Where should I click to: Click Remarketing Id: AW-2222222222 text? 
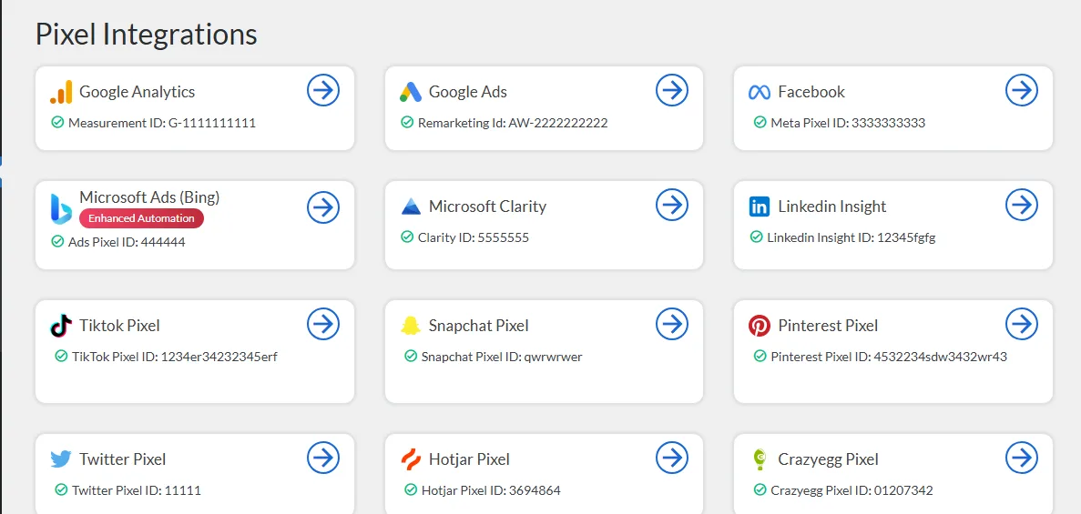click(x=513, y=124)
